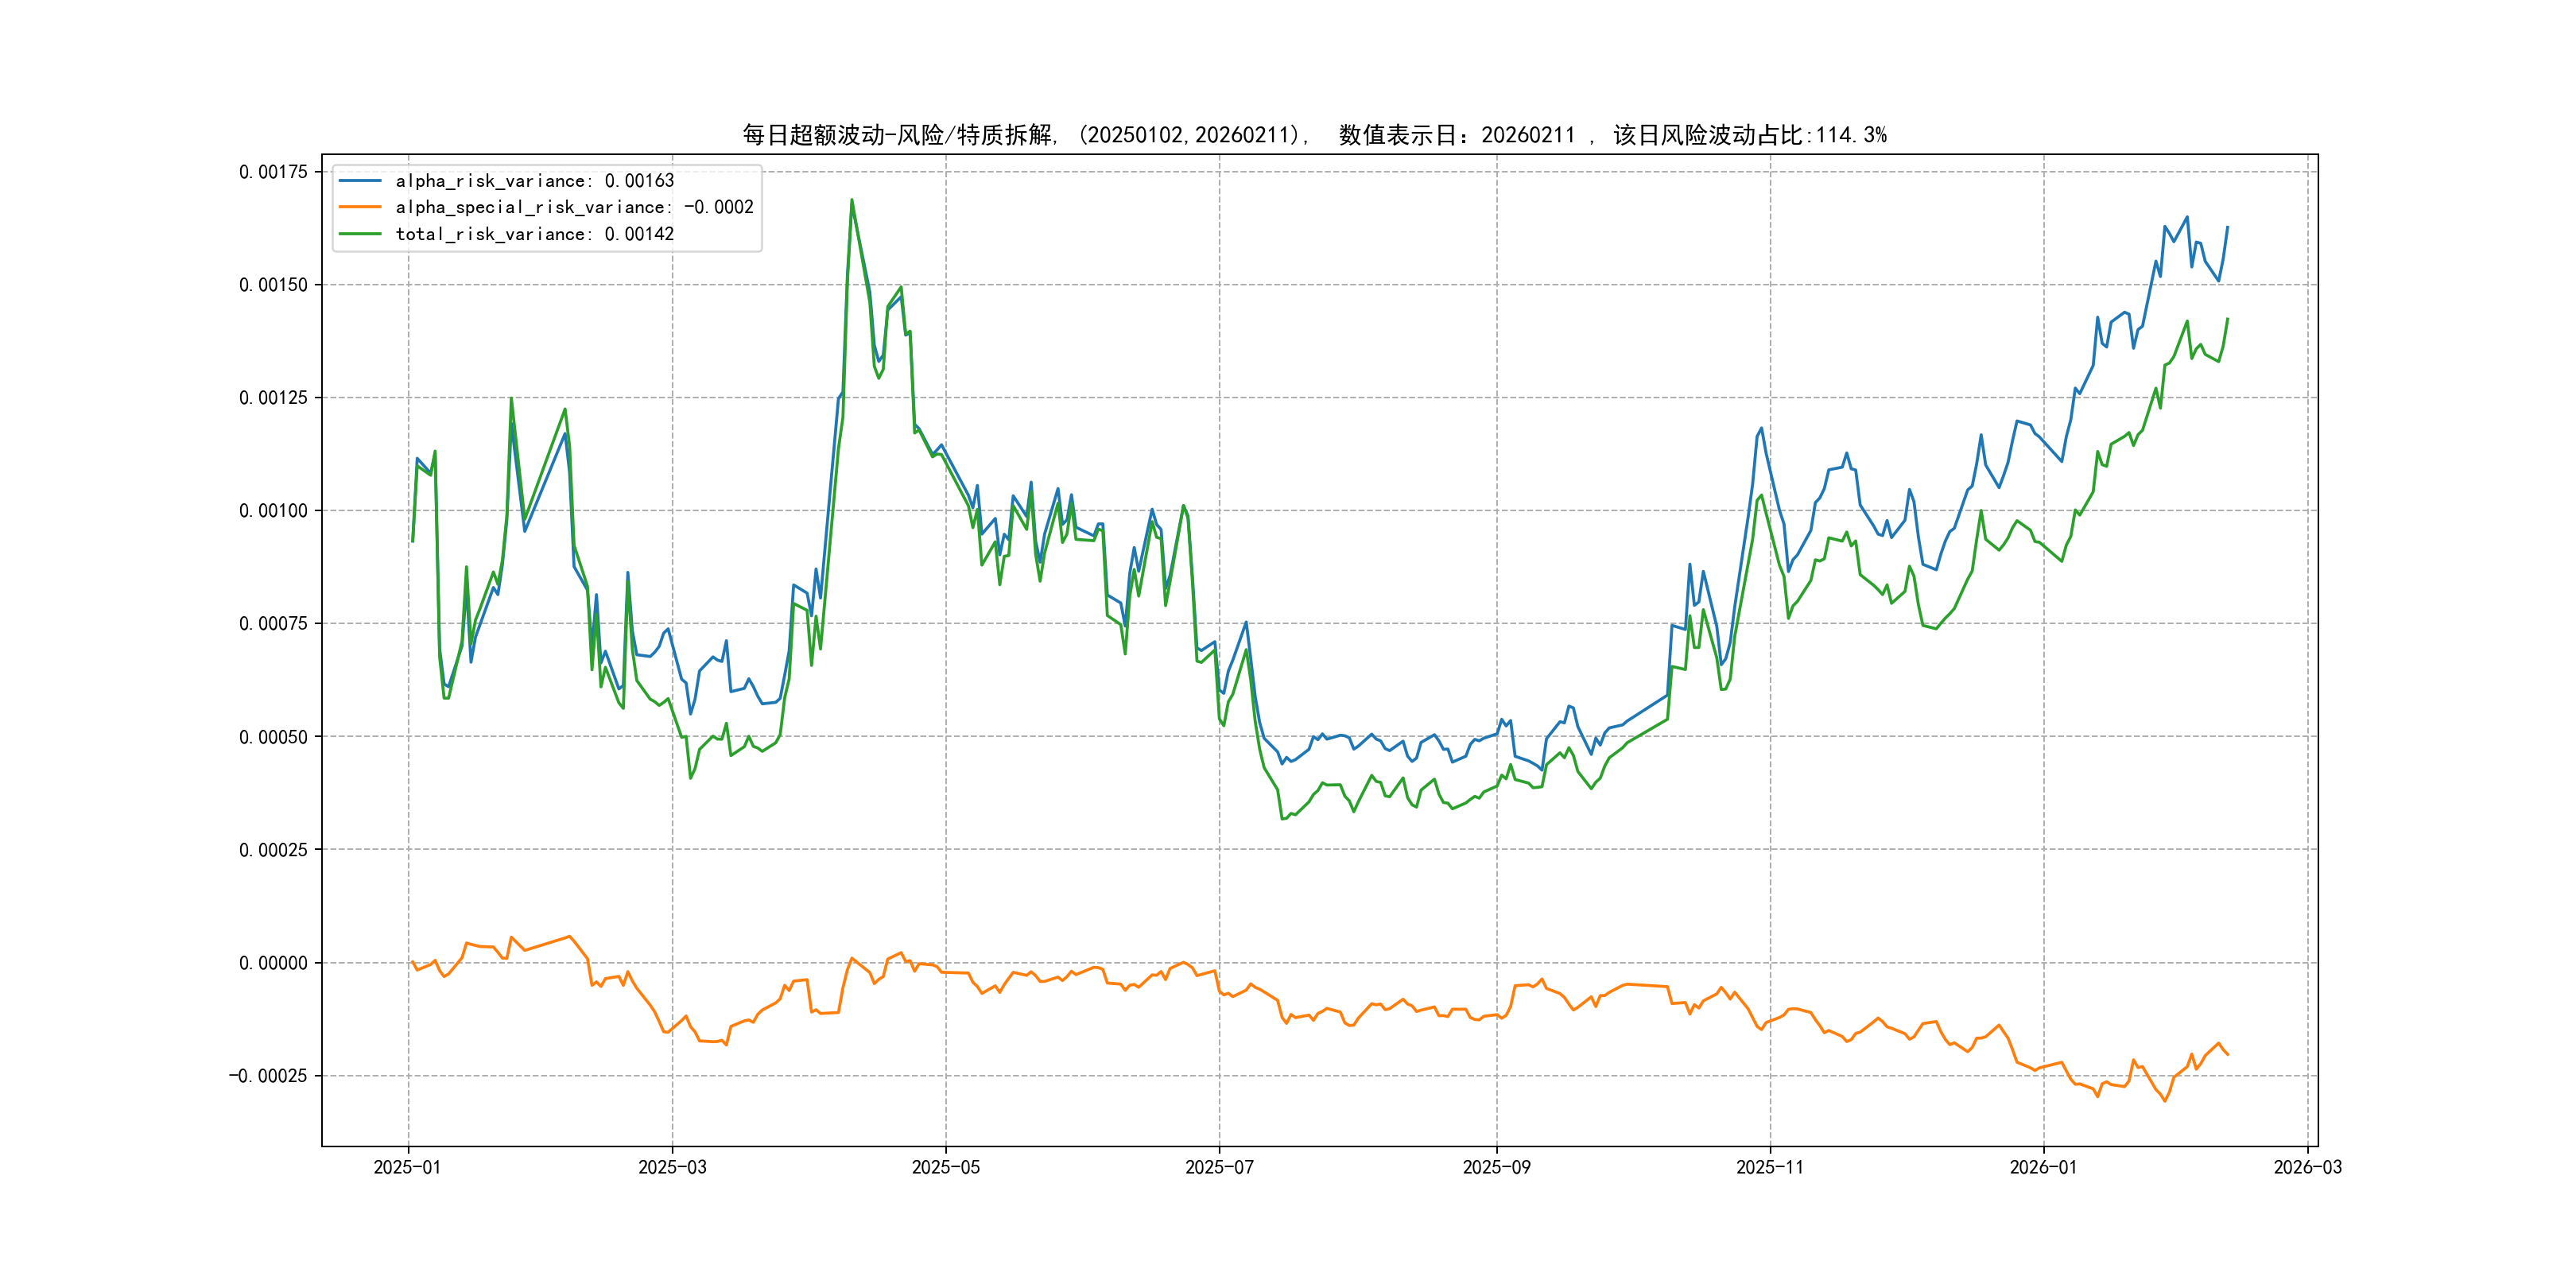Image resolution: width=2576 pixels, height=1288 pixels.
Task: Click the 2025-07 x-axis tick label
Action: [x=1219, y=1167]
